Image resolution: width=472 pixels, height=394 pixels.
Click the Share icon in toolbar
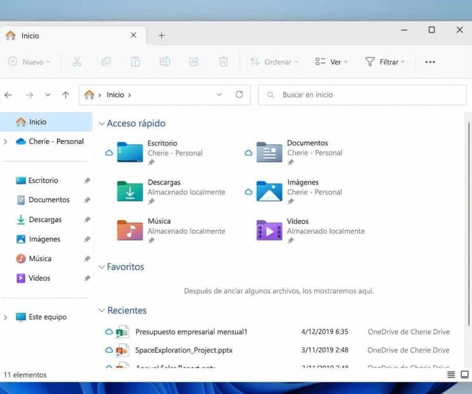click(x=194, y=61)
